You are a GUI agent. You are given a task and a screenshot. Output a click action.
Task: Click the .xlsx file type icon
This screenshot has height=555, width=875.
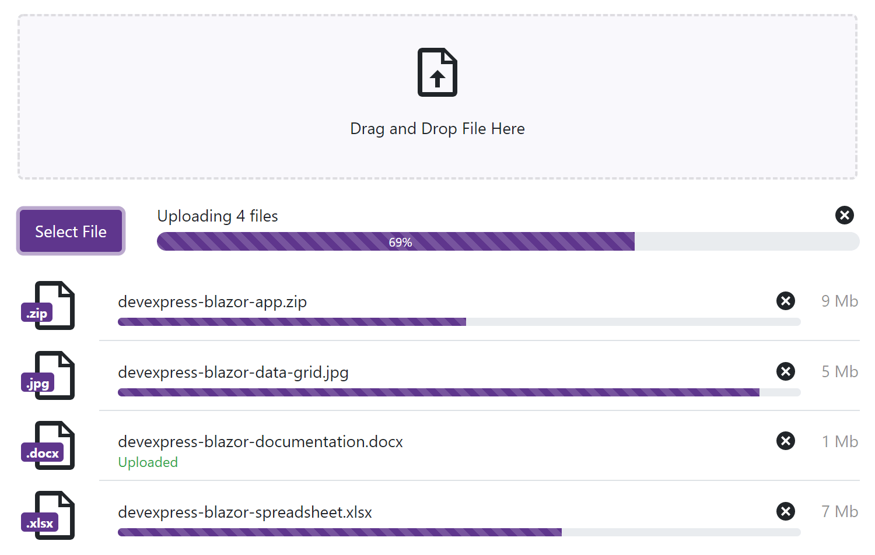point(48,516)
